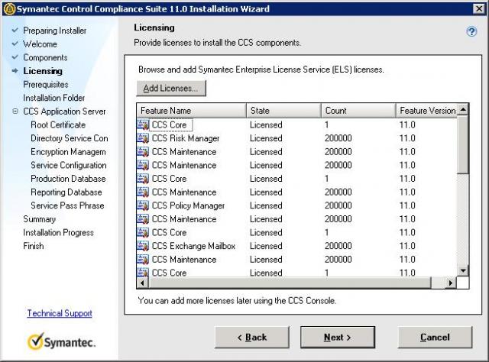Click the Symantec installer title bar icon
This screenshot has height=362, width=489.
click(x=9, y=8)
